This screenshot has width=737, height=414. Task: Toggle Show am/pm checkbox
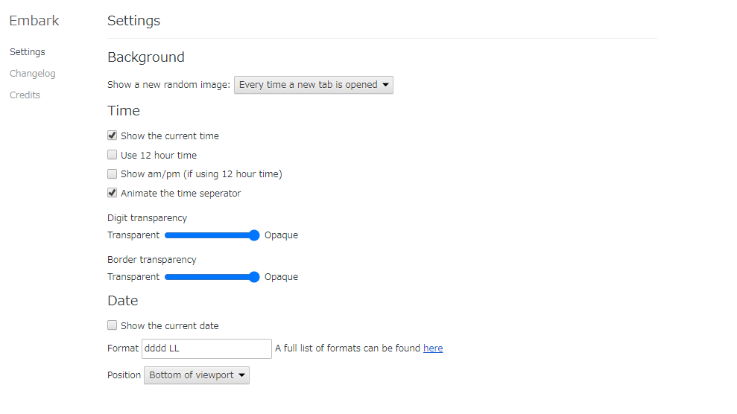pyautogui.click(x=112, y=174)
